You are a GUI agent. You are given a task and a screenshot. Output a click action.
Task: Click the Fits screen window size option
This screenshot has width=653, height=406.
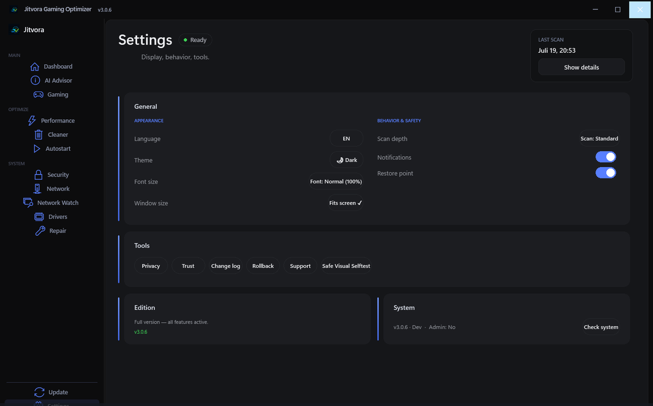pyautogui.click(x=346, y=203)
